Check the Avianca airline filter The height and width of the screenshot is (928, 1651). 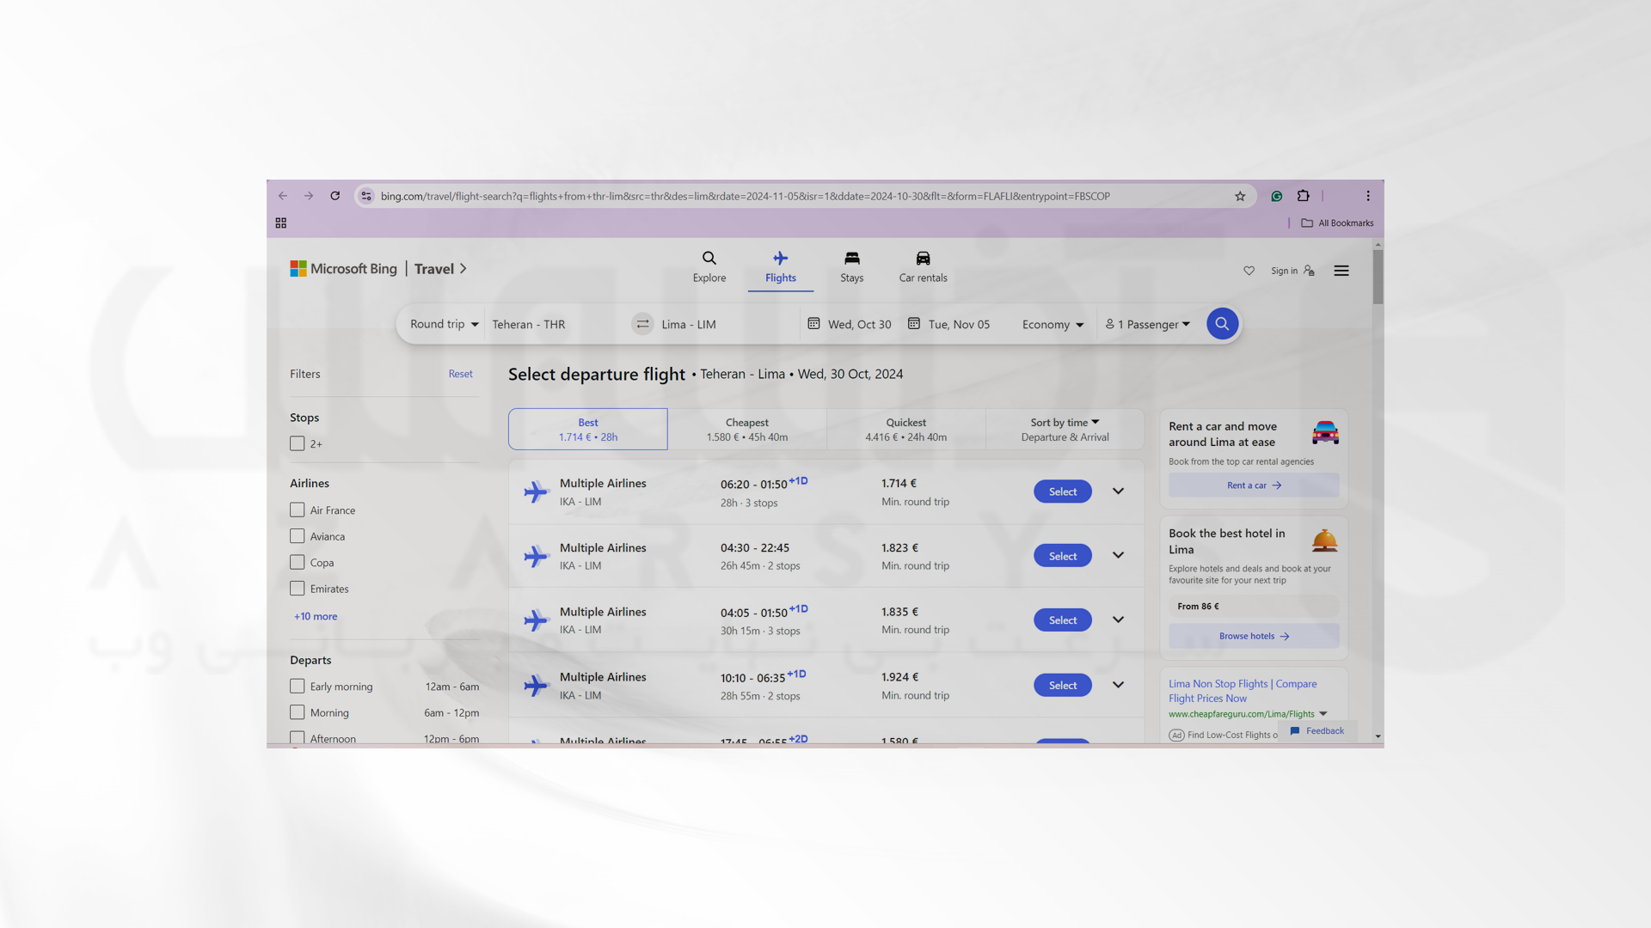tap(298, 536)
